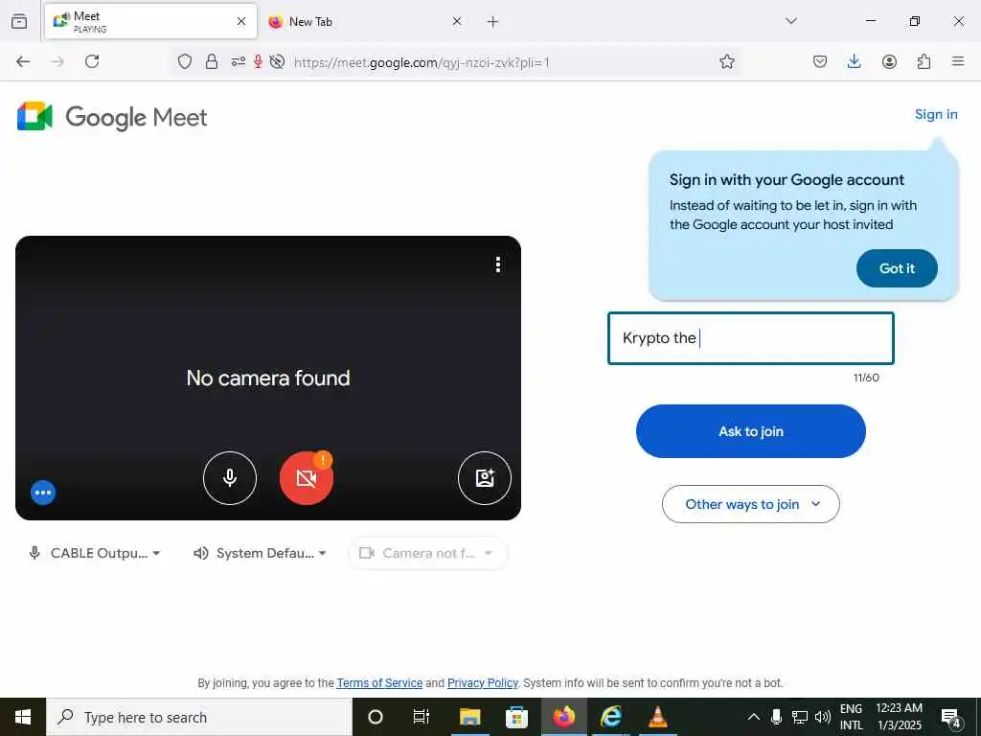
Task: Click Firefox icon on taskbar
Action: tap(563, 717)
